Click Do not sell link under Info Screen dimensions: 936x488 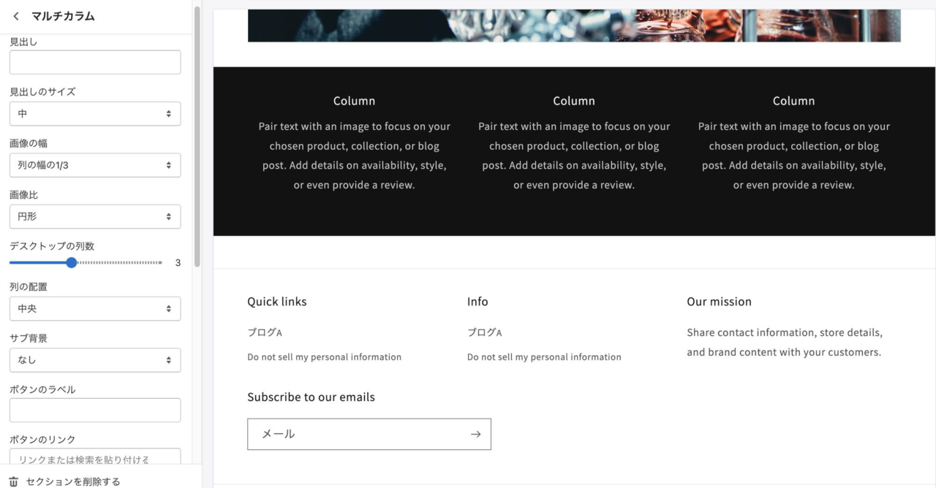(x=544, y=357)
